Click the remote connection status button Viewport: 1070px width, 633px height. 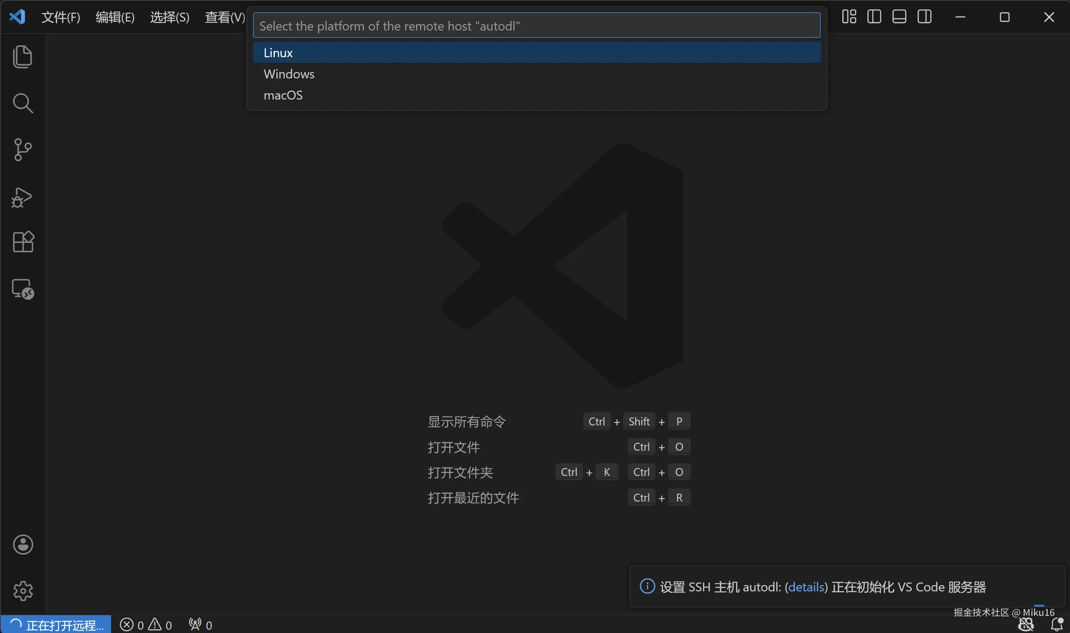coord(55,624)
